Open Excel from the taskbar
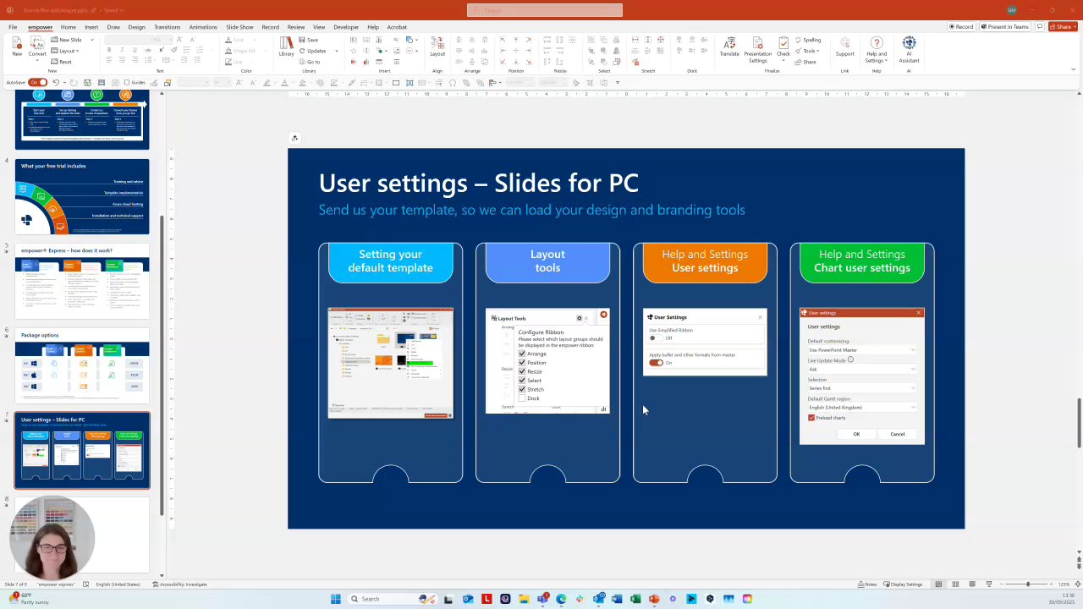 tap(635, 599)
